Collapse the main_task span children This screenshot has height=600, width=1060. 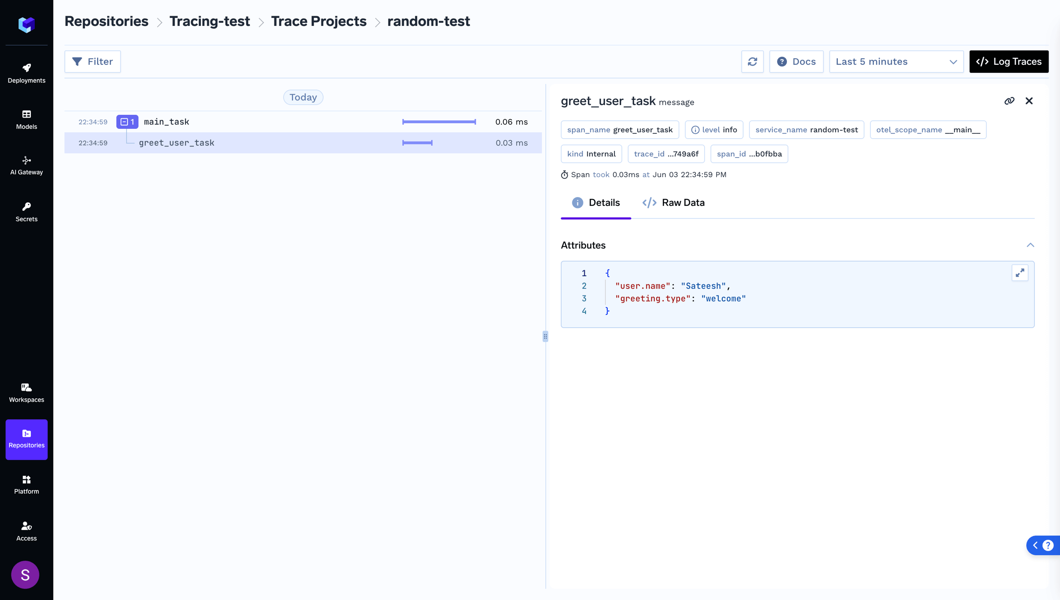tap(127, 122)
